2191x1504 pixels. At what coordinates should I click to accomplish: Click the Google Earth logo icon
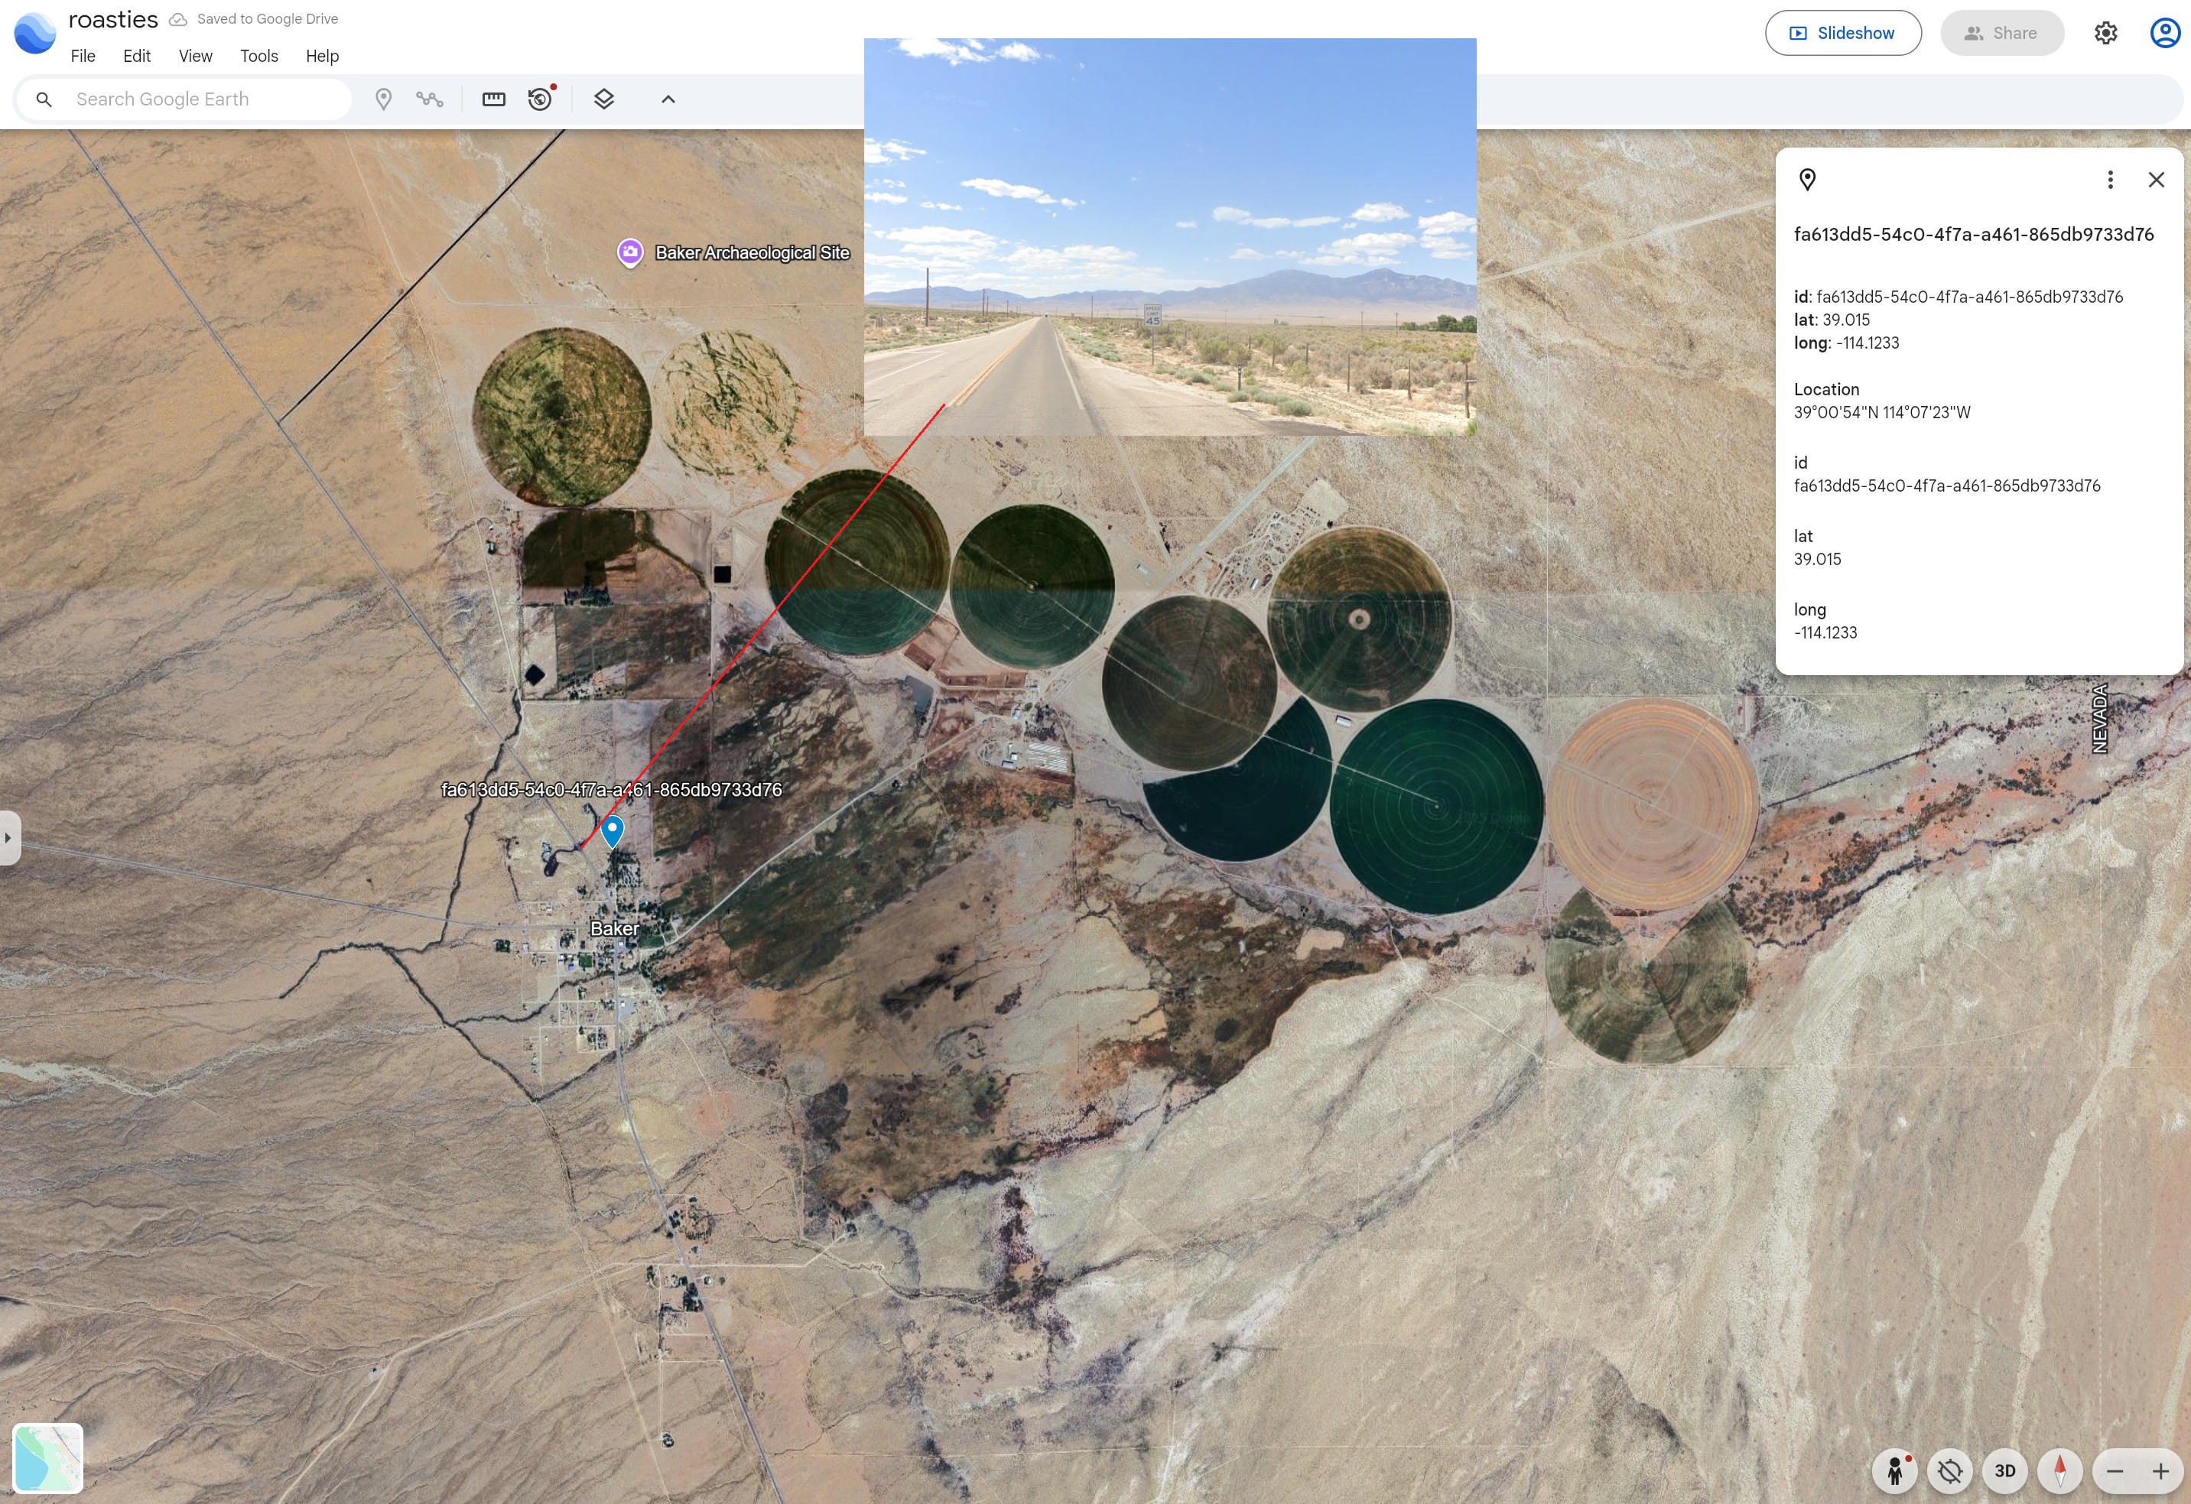coord(35,33)
